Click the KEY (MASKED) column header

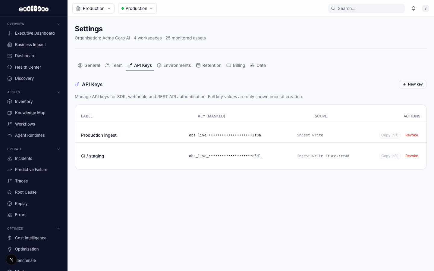(212, 116)
